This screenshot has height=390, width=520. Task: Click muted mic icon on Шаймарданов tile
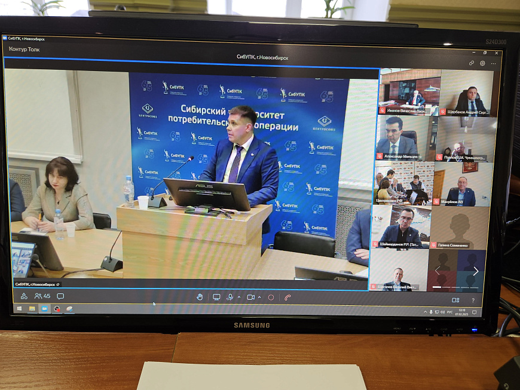click(x=375, y=244)
